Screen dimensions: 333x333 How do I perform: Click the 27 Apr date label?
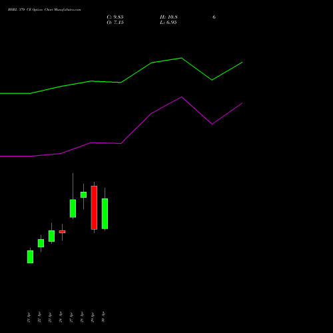click(x=71, y=317)
